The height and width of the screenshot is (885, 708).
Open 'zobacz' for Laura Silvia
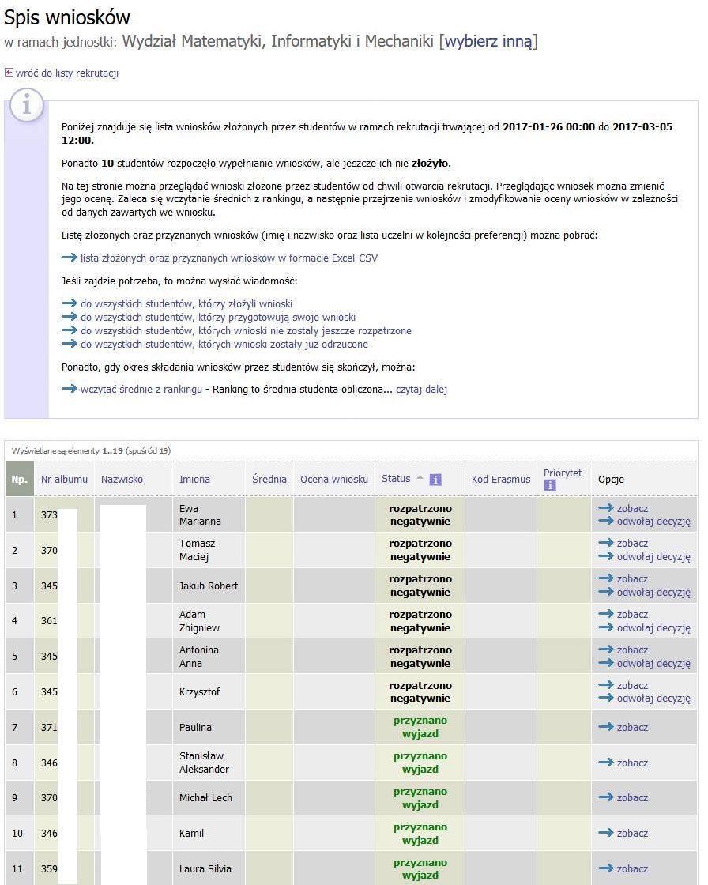632,869
